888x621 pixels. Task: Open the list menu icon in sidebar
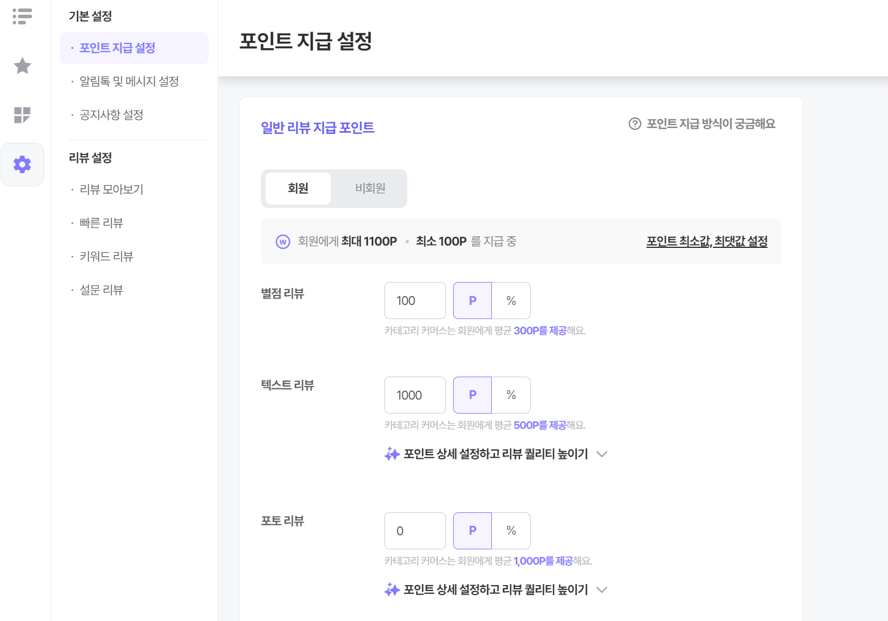[x=22, y=16]
